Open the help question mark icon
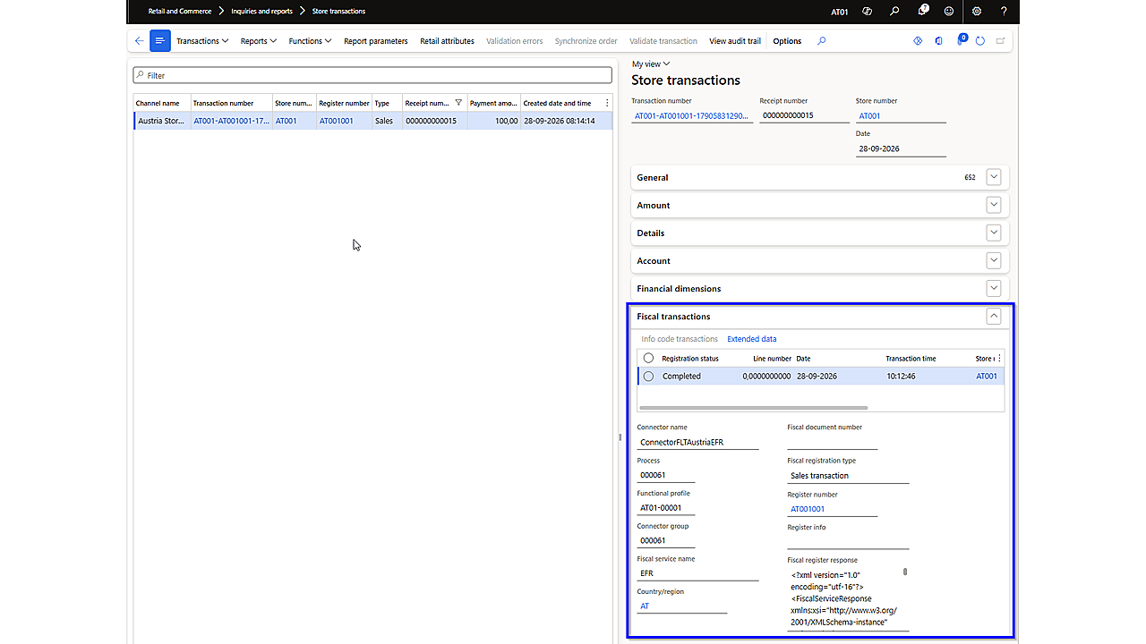Screen dimensions: 1146x644 pos(1004,12)
